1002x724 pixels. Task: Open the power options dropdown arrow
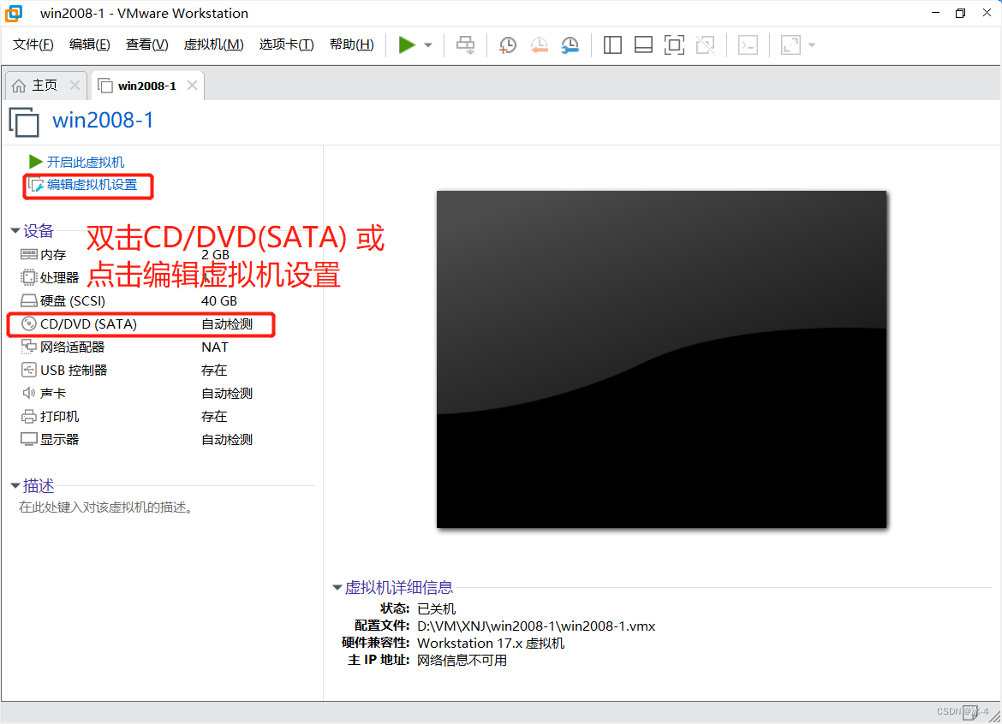[x=428, y=45]
